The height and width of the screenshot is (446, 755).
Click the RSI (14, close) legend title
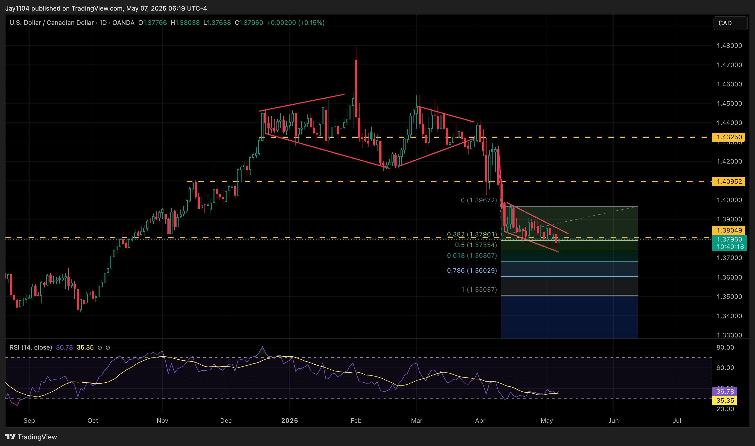[x=31, y=347]
